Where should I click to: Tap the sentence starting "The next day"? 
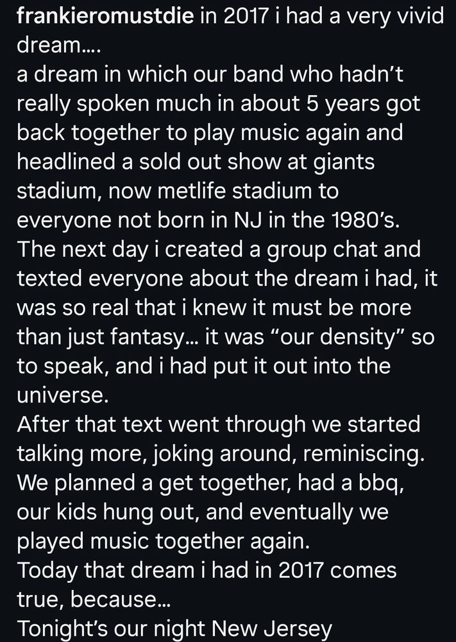[x=219, y=249]
